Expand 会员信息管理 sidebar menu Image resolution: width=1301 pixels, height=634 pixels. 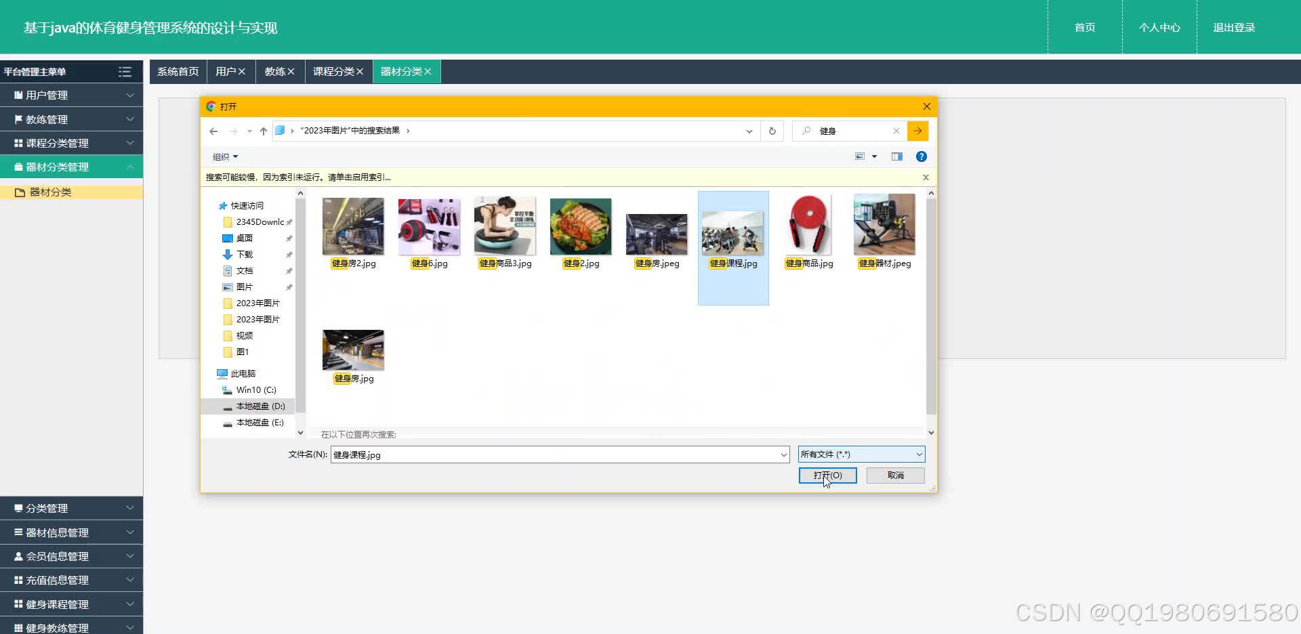click(x=71, y=556)
